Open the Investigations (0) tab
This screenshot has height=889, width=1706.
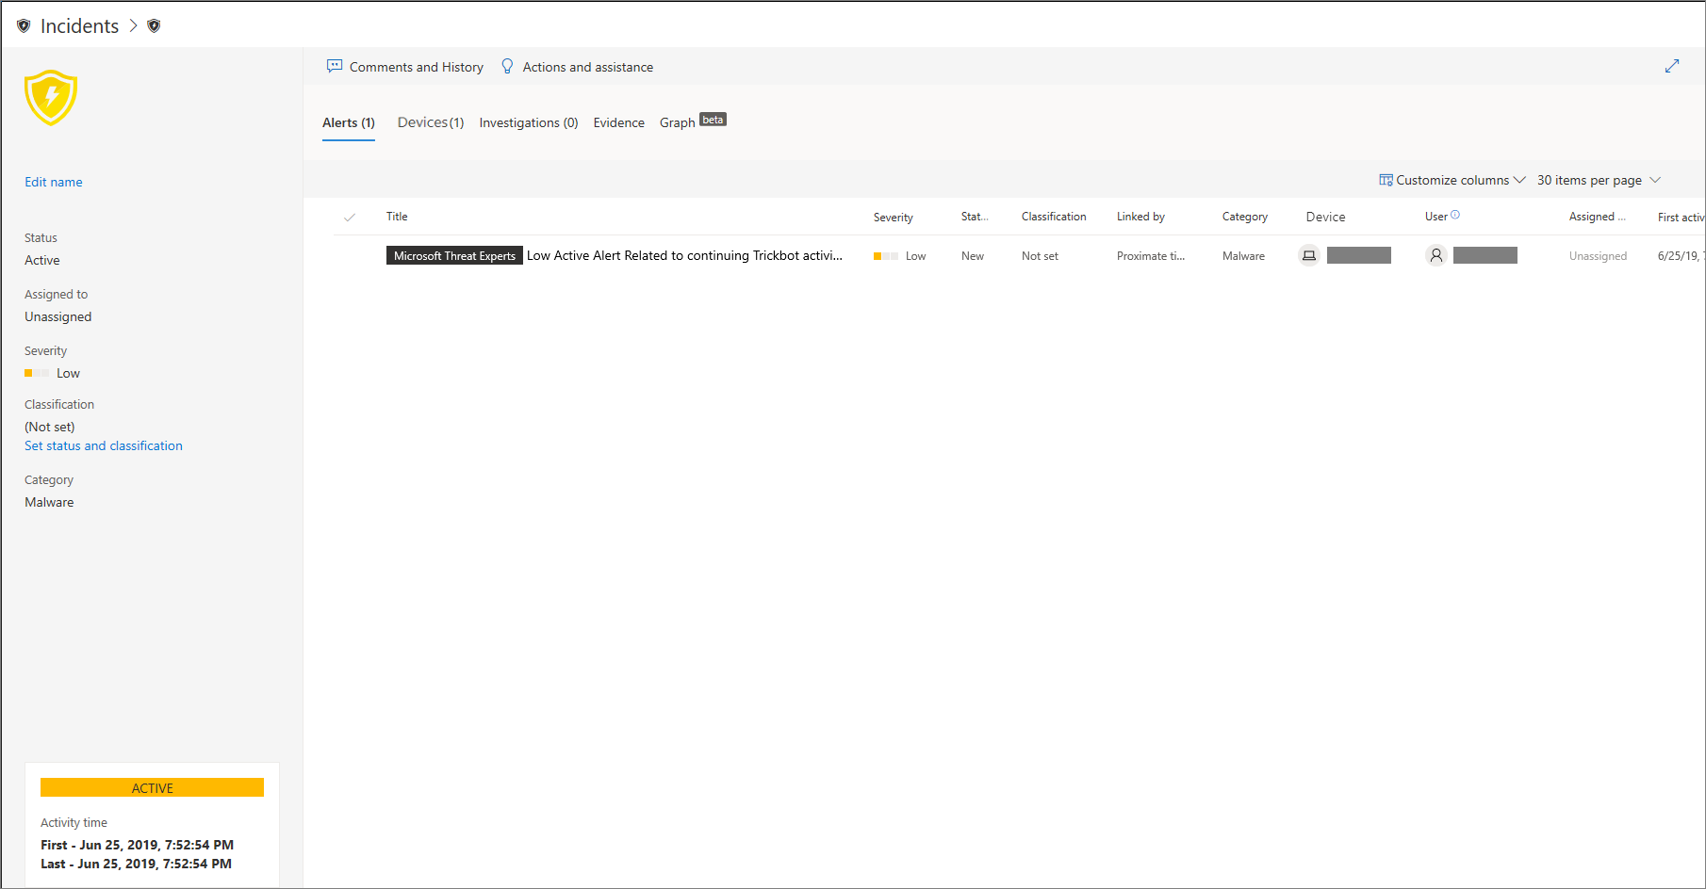[x=529, y=122]
